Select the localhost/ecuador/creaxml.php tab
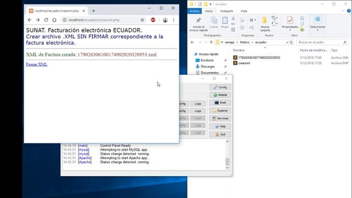Screen dimensions: 352x198 [57, 11]
